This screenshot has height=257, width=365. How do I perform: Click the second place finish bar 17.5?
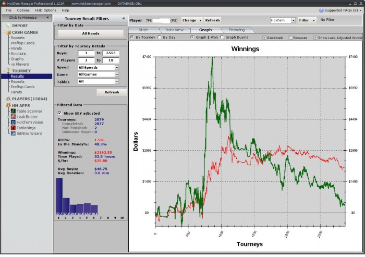(66, 206)
